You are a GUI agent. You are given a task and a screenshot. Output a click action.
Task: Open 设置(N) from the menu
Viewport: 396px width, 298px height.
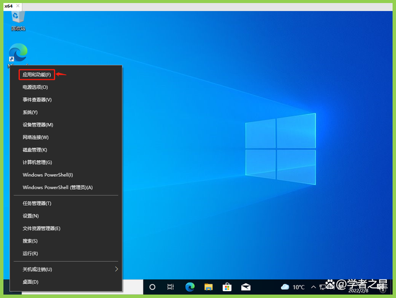pos(66,216)
